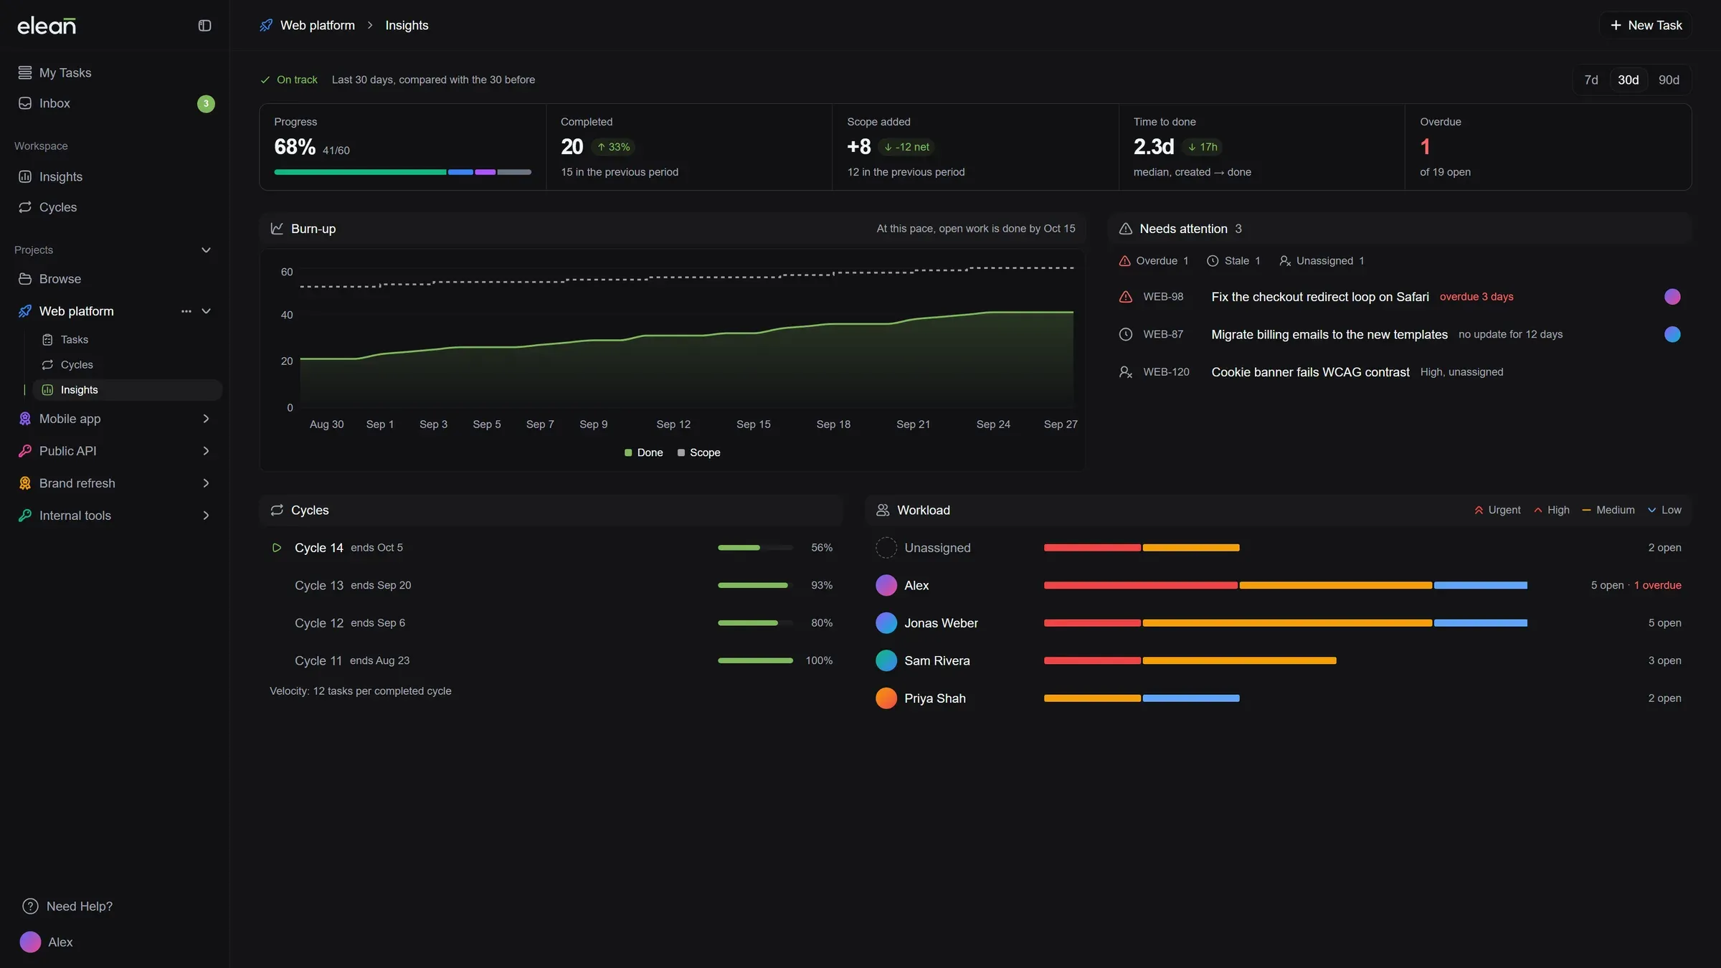Expand the Brand refresh project
Screen dimensions: 1721x968
pyautogui.click(x=206, y=483)
